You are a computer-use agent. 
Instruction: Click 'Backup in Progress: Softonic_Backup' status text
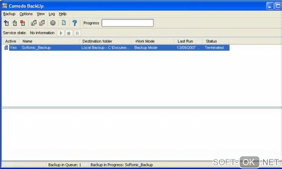(x=122, y=165)
